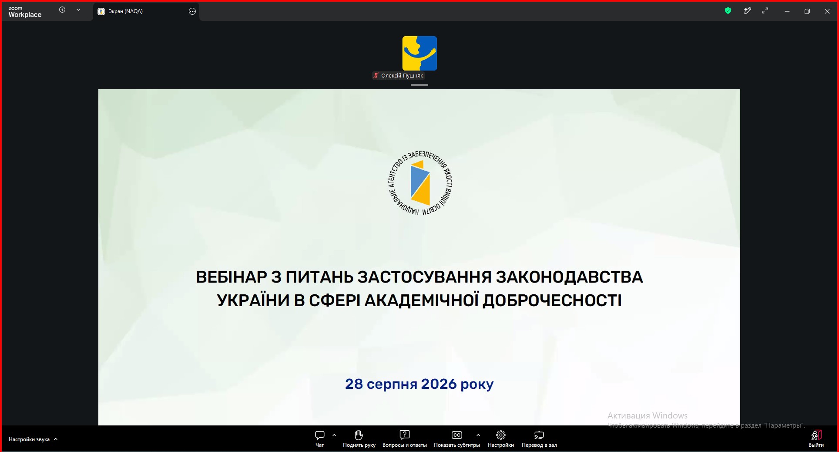Toggle full screen view arrows
The height and width of the screenshot is (452, 839).
[x=765, y=11]
